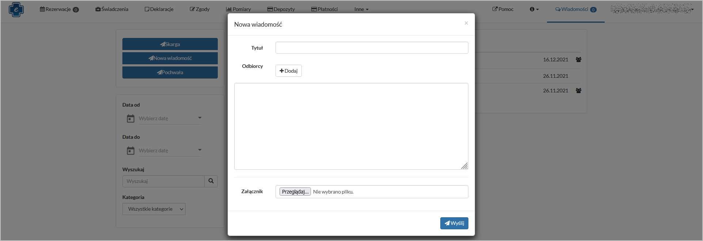Browse for attachment with Przeglądaj
Viewport: 703px width, 241px height.
tap(295, 192)
